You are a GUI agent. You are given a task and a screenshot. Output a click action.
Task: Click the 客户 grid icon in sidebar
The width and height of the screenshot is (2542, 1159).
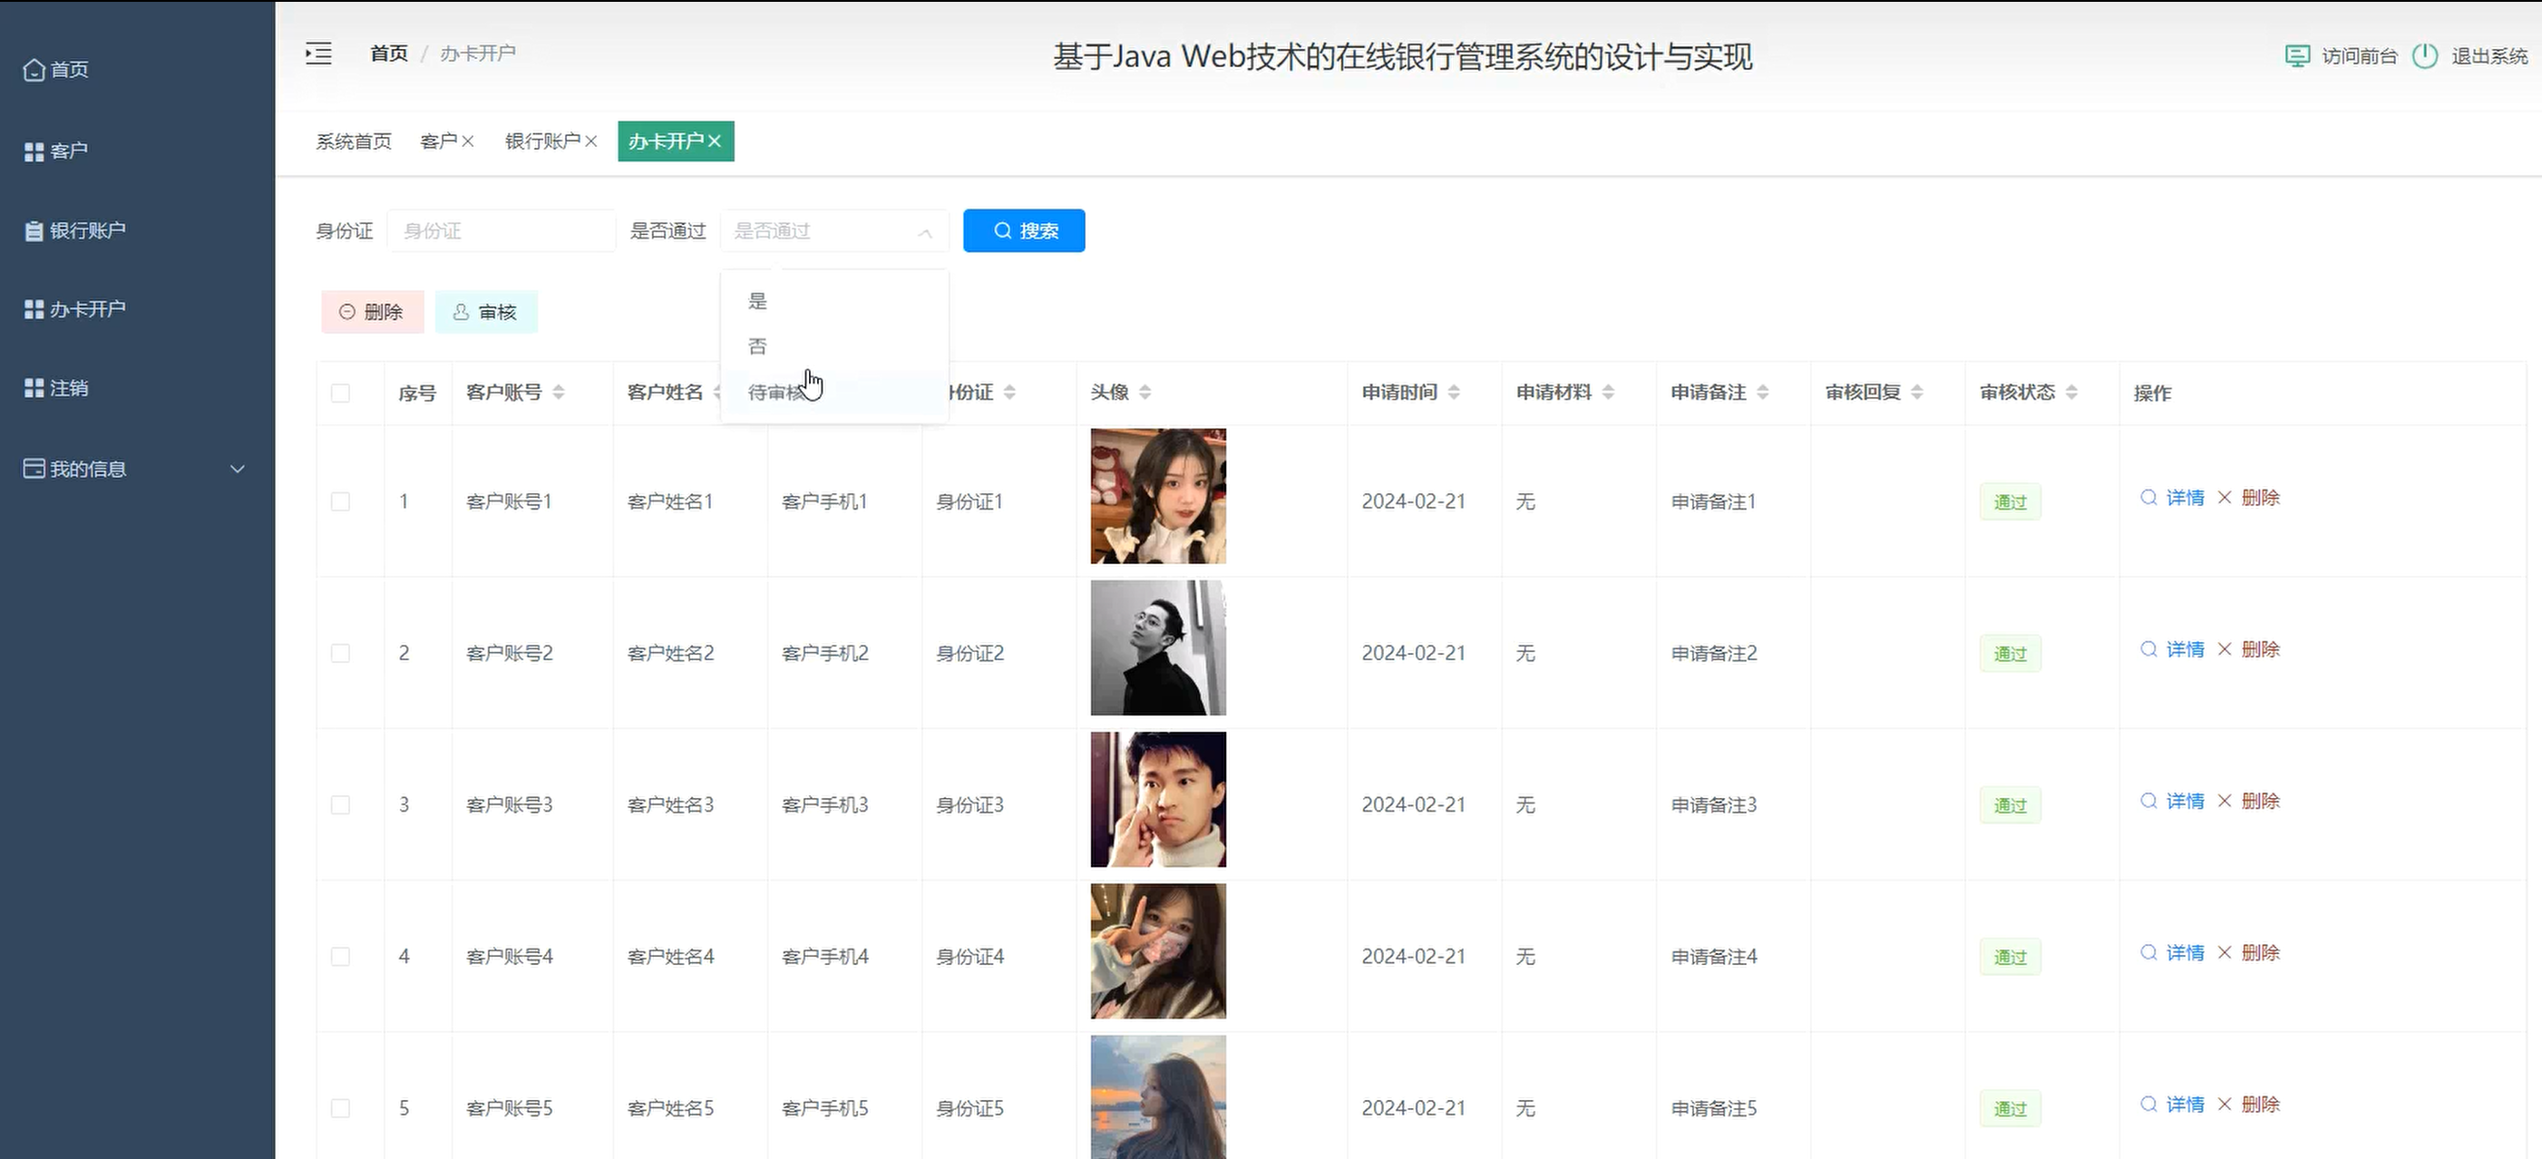pyautogui.click(x=34, y=151)
